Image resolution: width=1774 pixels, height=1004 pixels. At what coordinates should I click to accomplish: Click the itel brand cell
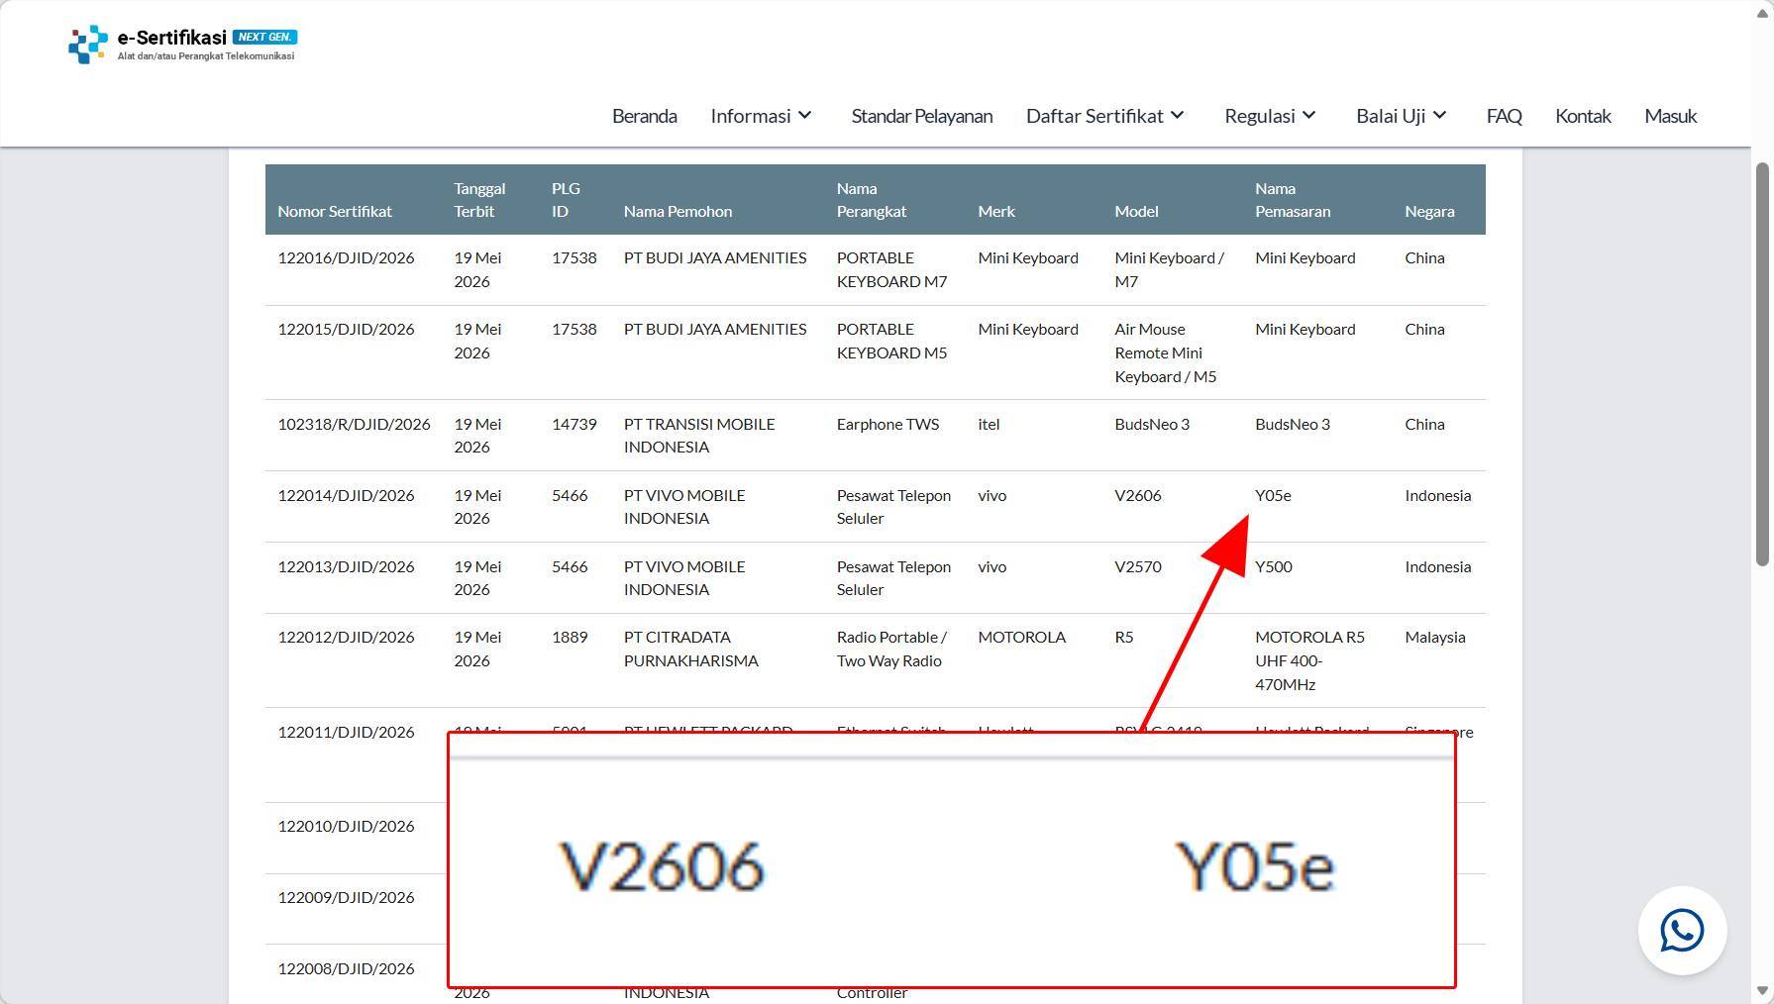click(x=989, y=424)
